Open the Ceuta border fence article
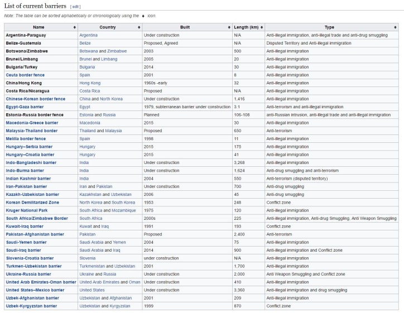The width and height of the screenshot is (404, 313). tap(25, 75)
